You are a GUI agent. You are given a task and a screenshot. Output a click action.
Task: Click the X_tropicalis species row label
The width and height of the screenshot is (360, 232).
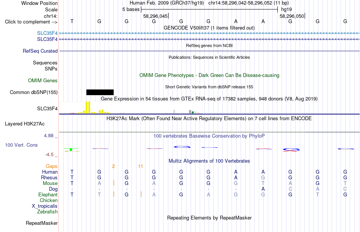(x=45, y=206)
